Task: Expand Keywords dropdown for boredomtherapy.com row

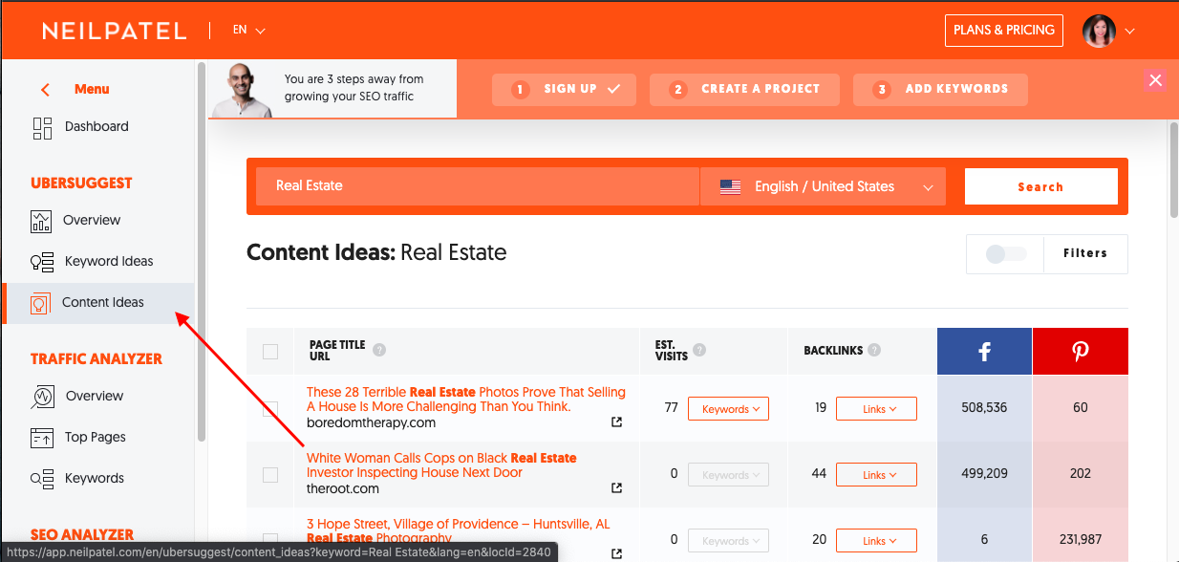Action: pyautogui.click(x=728, y=409)
